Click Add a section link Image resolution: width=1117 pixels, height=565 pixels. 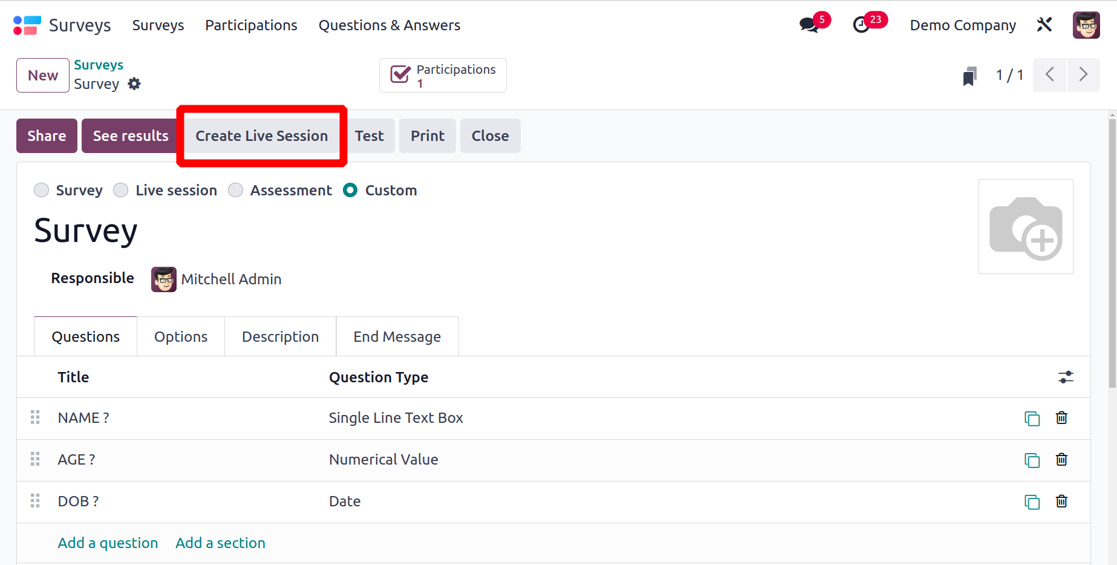[x=220, y=543]
